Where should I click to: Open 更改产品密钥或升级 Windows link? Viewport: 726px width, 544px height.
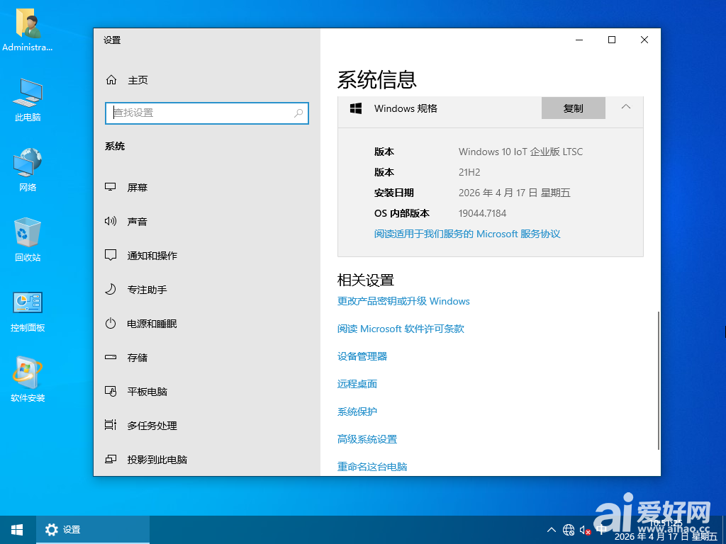coord(403,301)
